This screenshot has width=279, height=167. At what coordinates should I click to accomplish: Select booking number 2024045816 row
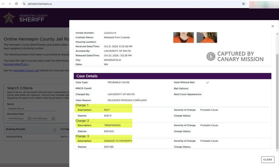coord(37,137)
